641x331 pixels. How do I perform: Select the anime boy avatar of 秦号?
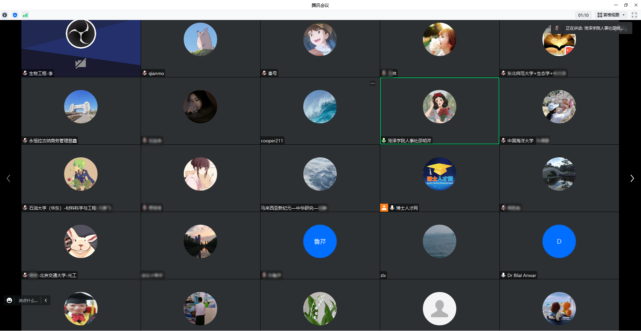pyautogui.click(x=320, y=39)
